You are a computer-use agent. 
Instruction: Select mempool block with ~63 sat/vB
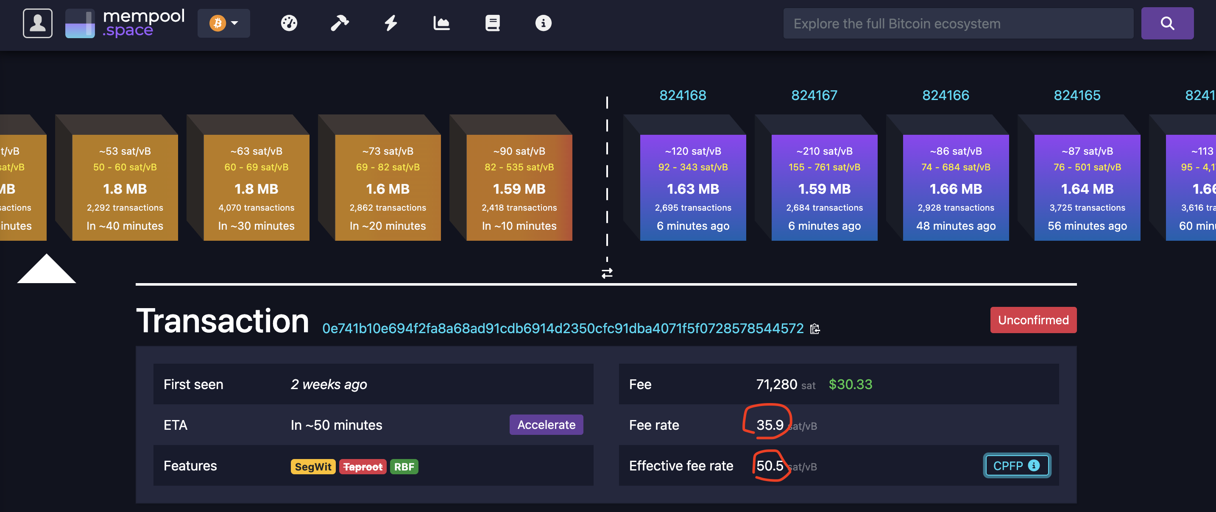257,188
